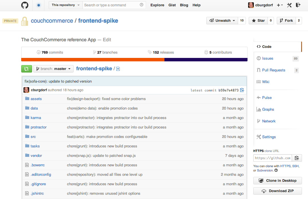Open the latest commit b59e7e4873 link
The width and height of the screenshot is (308, 199).
228,90
